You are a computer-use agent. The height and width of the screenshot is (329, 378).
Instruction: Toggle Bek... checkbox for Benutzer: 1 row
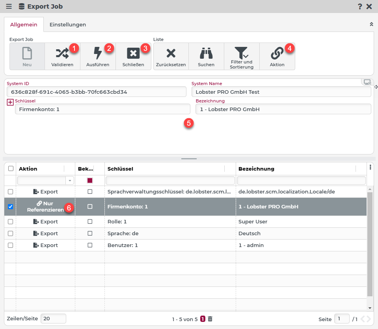(90, 245)
